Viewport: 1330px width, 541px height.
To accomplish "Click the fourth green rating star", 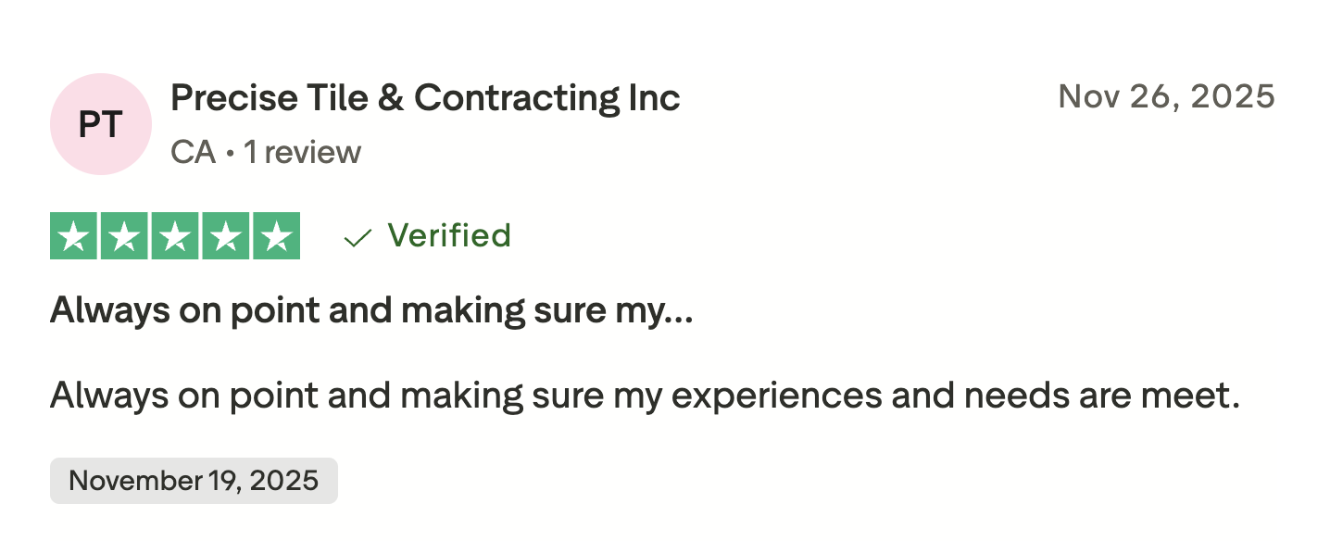I will (x=225, y=236).
